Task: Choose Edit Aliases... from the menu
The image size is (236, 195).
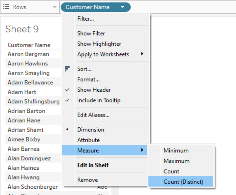Action: point(94,115)
